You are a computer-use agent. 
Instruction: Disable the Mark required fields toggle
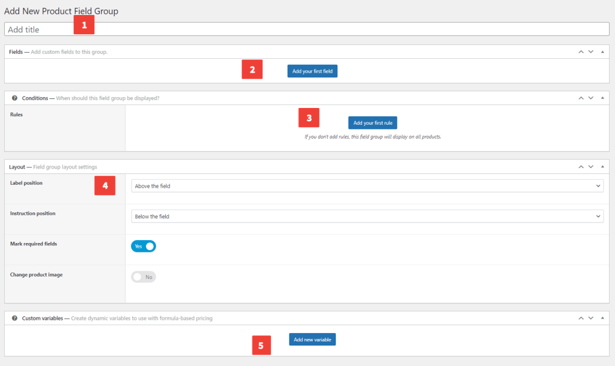click(144, 246)
